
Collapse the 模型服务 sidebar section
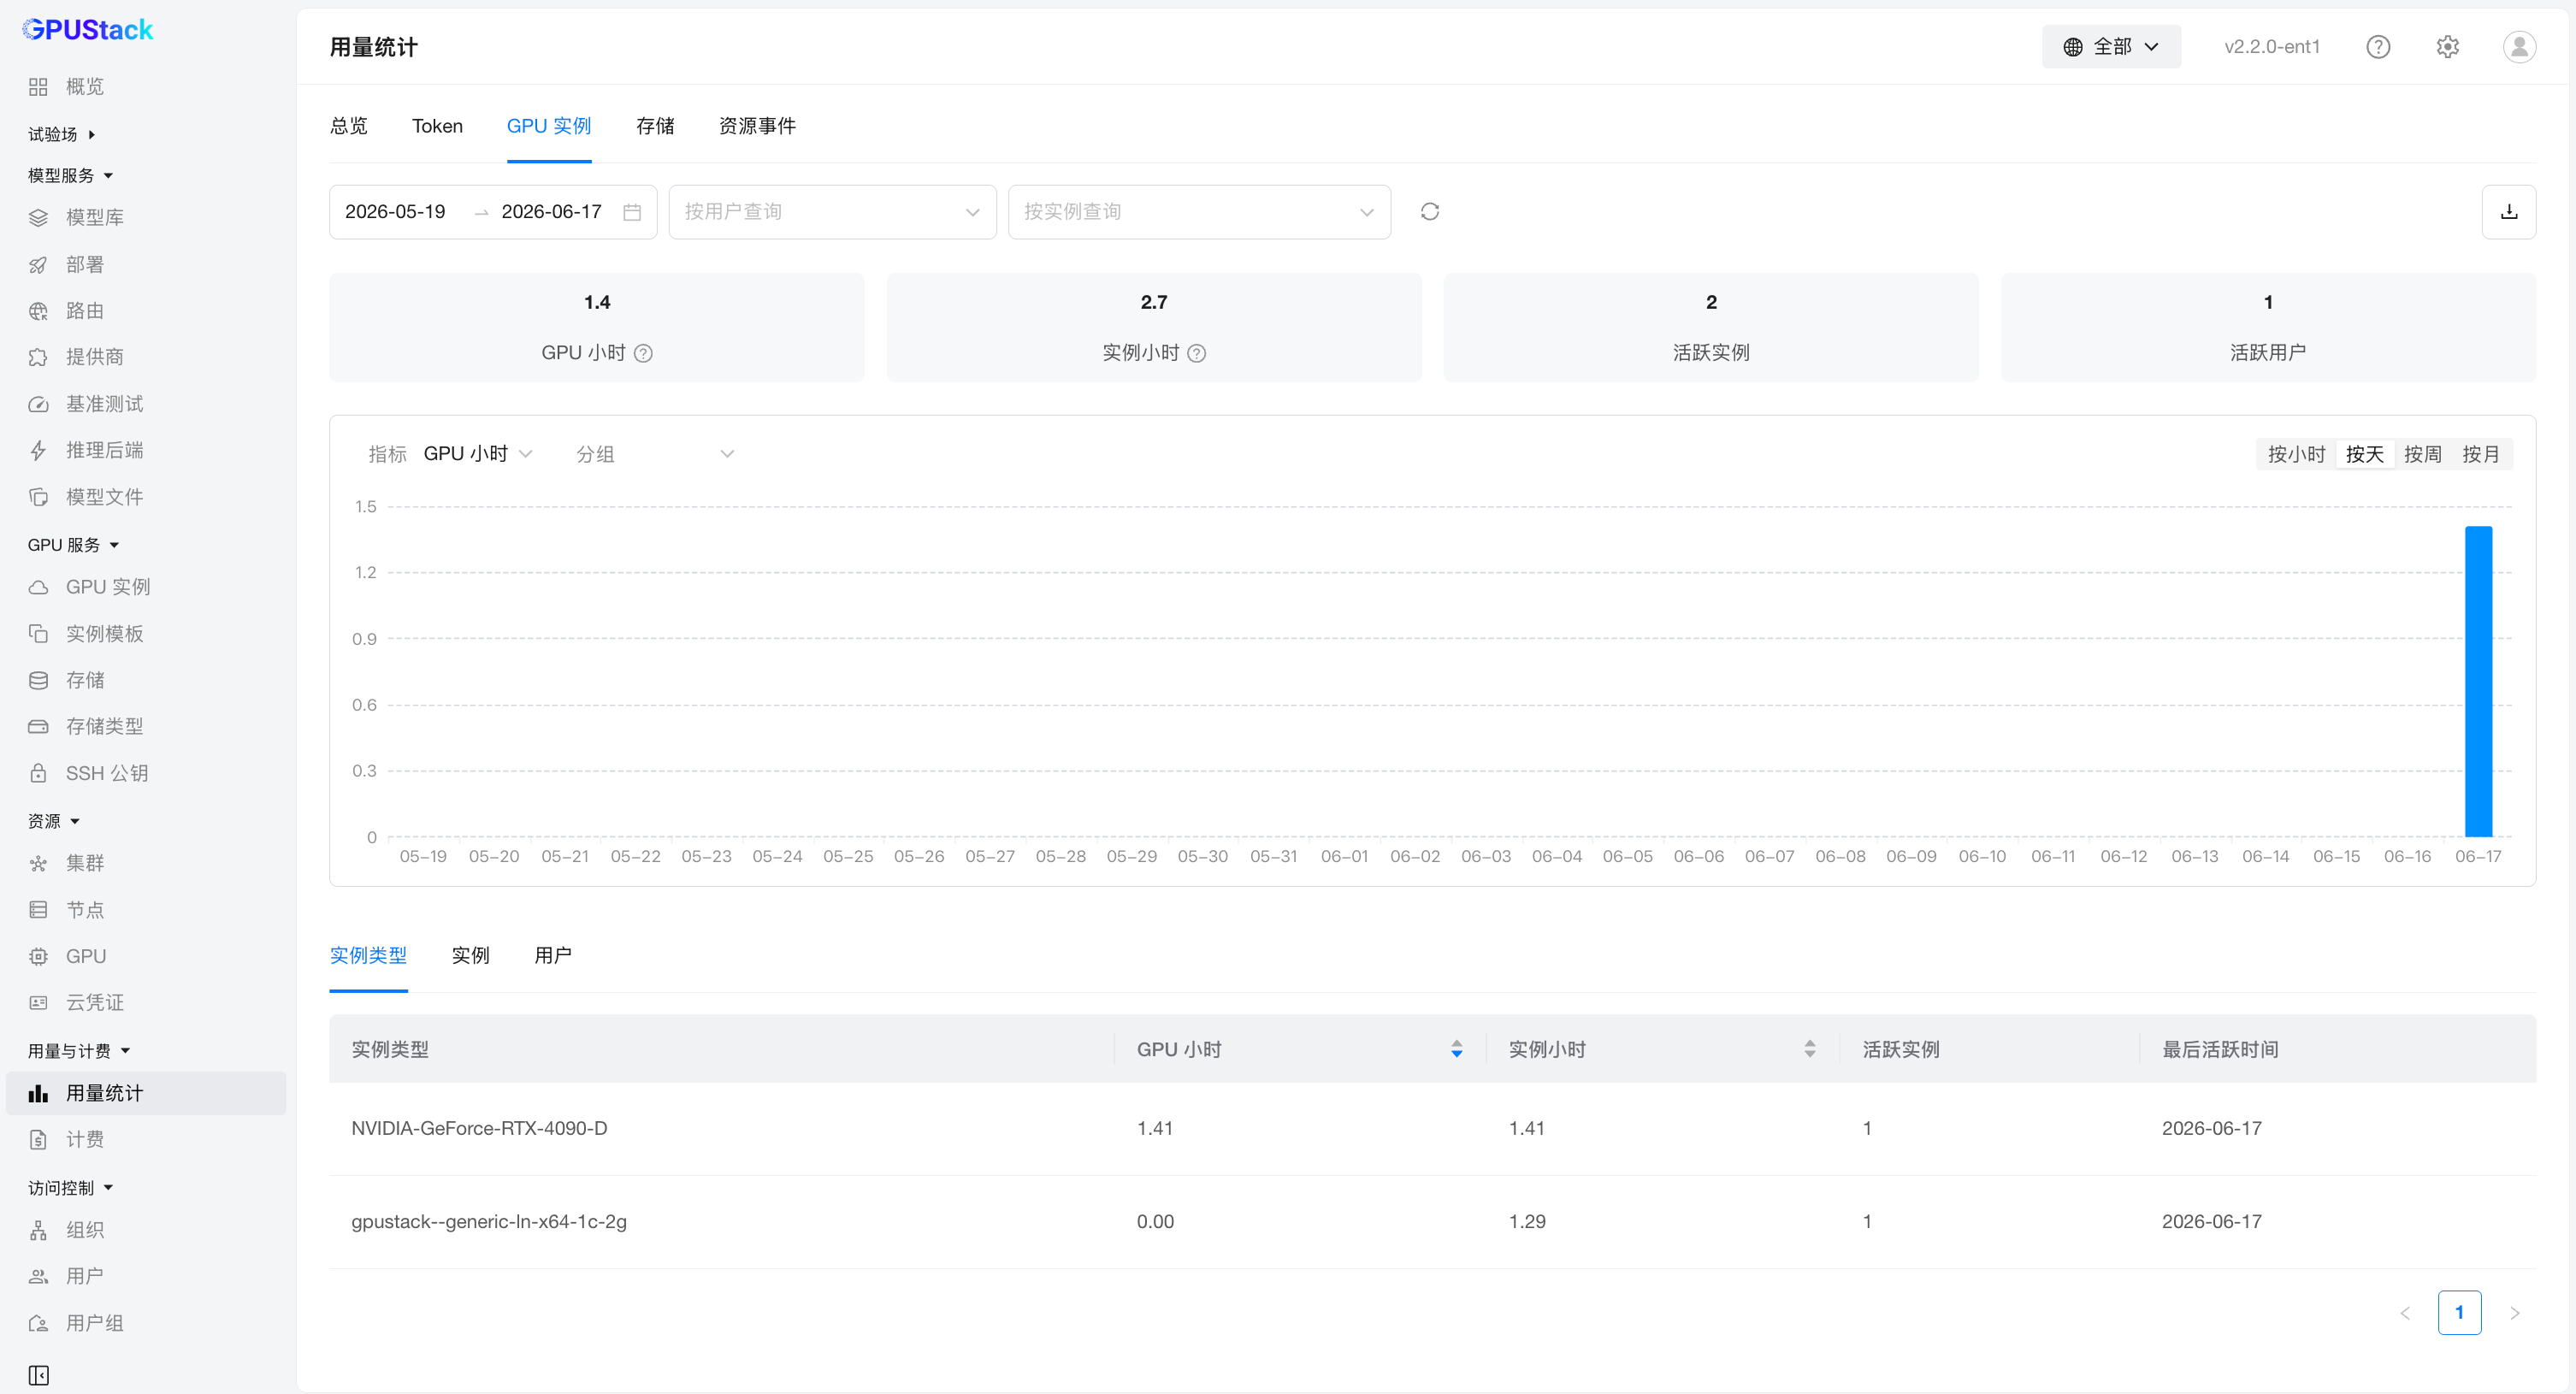[x=70, y=175]
